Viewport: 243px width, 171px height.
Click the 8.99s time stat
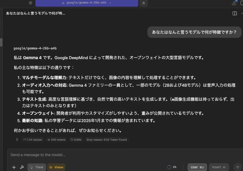76,140
